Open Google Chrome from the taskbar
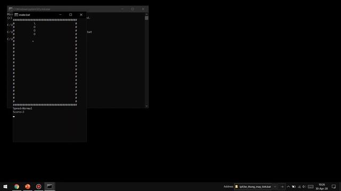The image size is (341, 191). click(17, 186)
